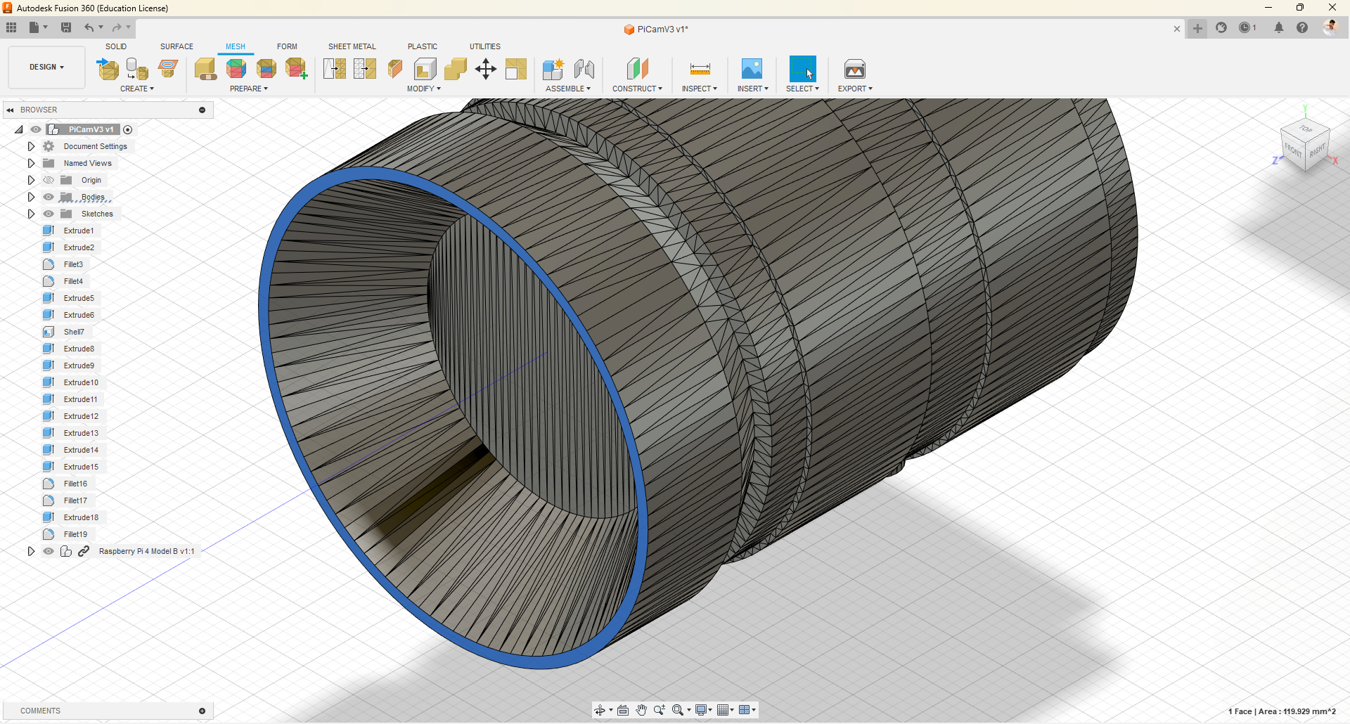Open the Data Panel grid icon

[x=11, y=27]
